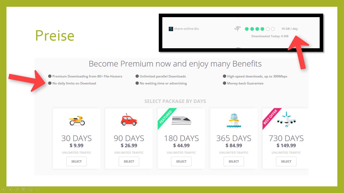Select the 365 DAYS package
Image resolution: width=344 pixels, height=193 pixels.
pos(234,161)
